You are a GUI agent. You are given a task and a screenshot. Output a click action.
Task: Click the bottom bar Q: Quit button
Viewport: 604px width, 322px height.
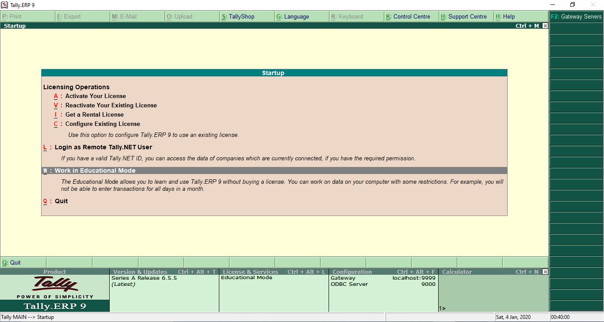tap(23, 262)
